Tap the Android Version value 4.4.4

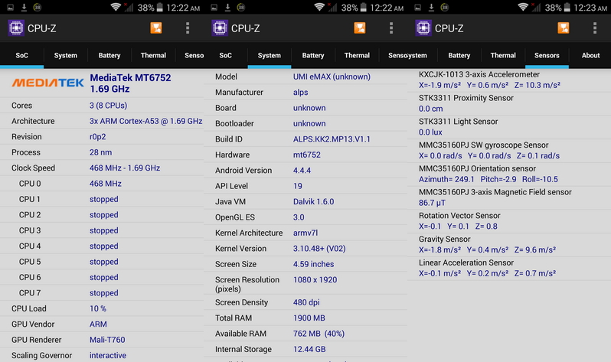pyautogui.click(x=302, y=170)
